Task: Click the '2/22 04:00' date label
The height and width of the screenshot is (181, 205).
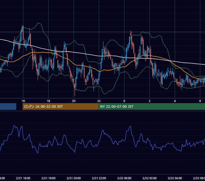Action: coord(175,178)
